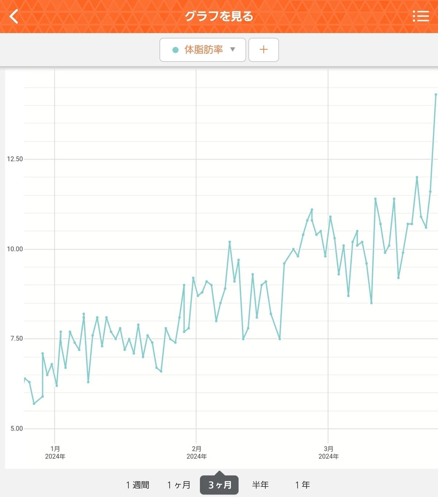Screen dimensions: 438x497
Task: Tap the グラフを見る header title
Action: [219, 16]
